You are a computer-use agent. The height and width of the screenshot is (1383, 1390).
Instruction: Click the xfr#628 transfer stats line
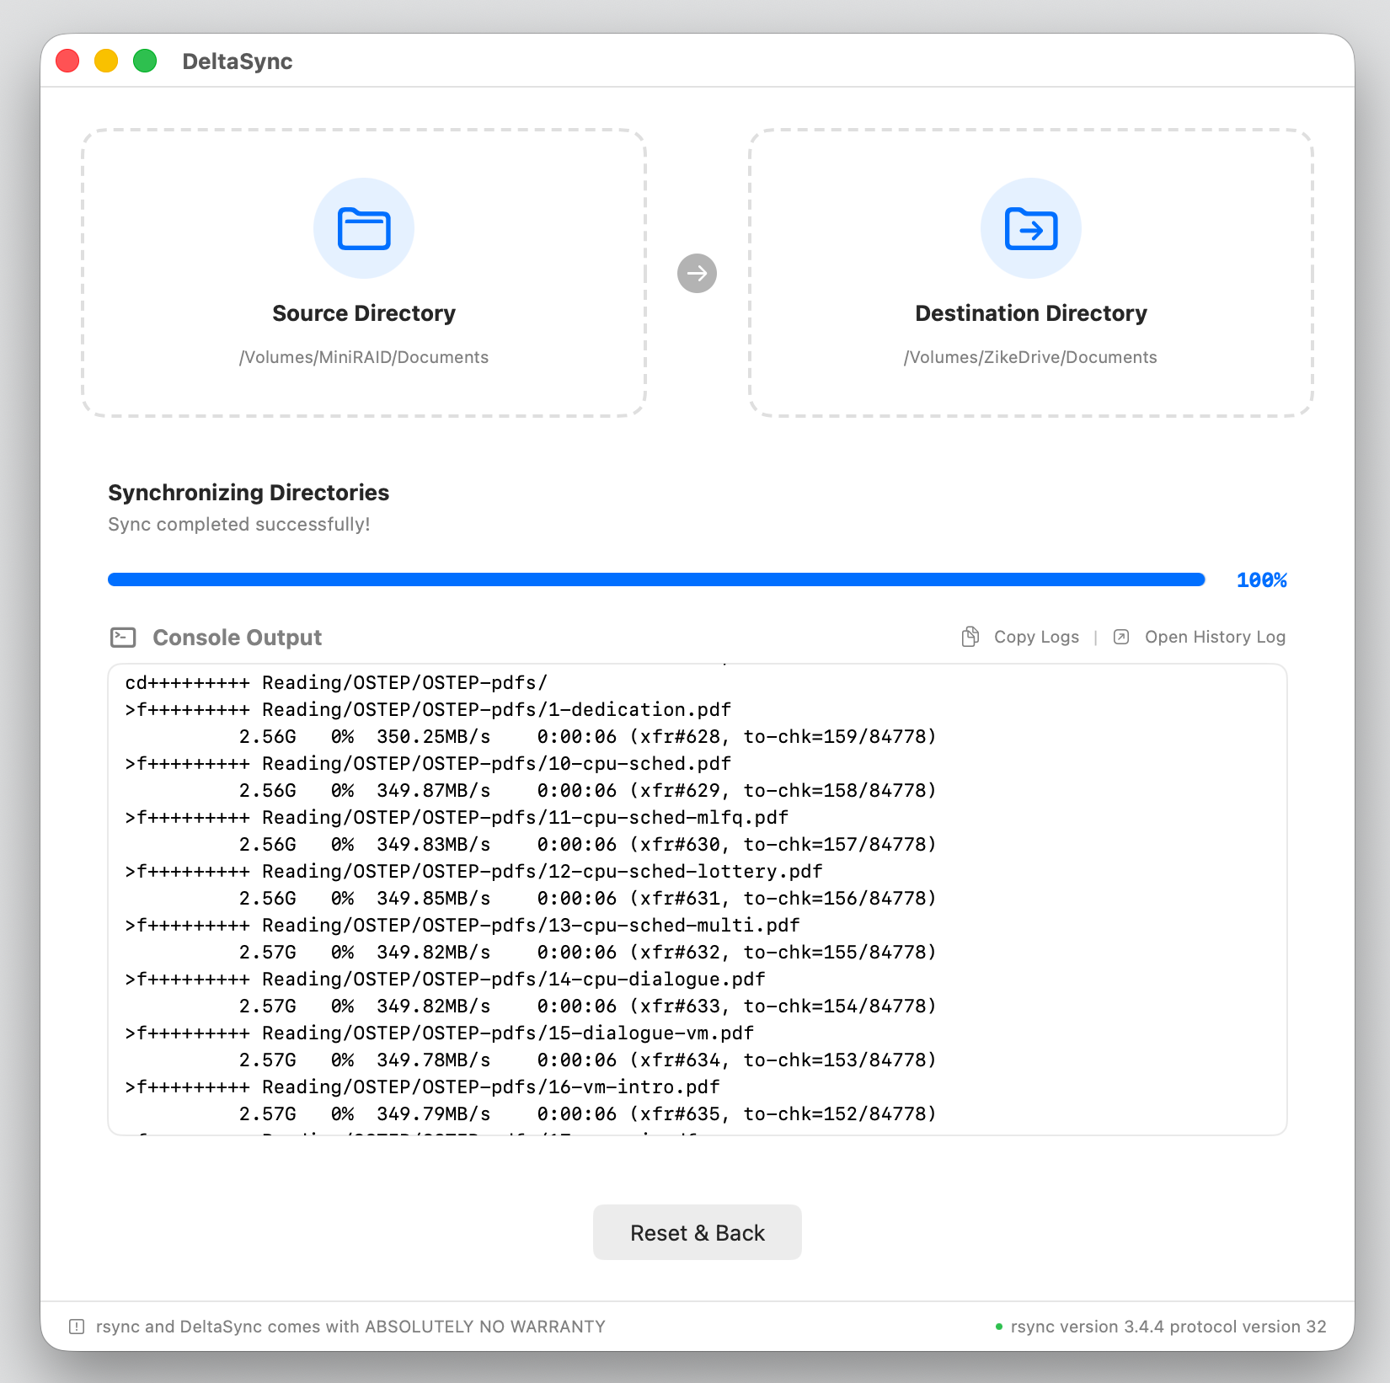588,736
